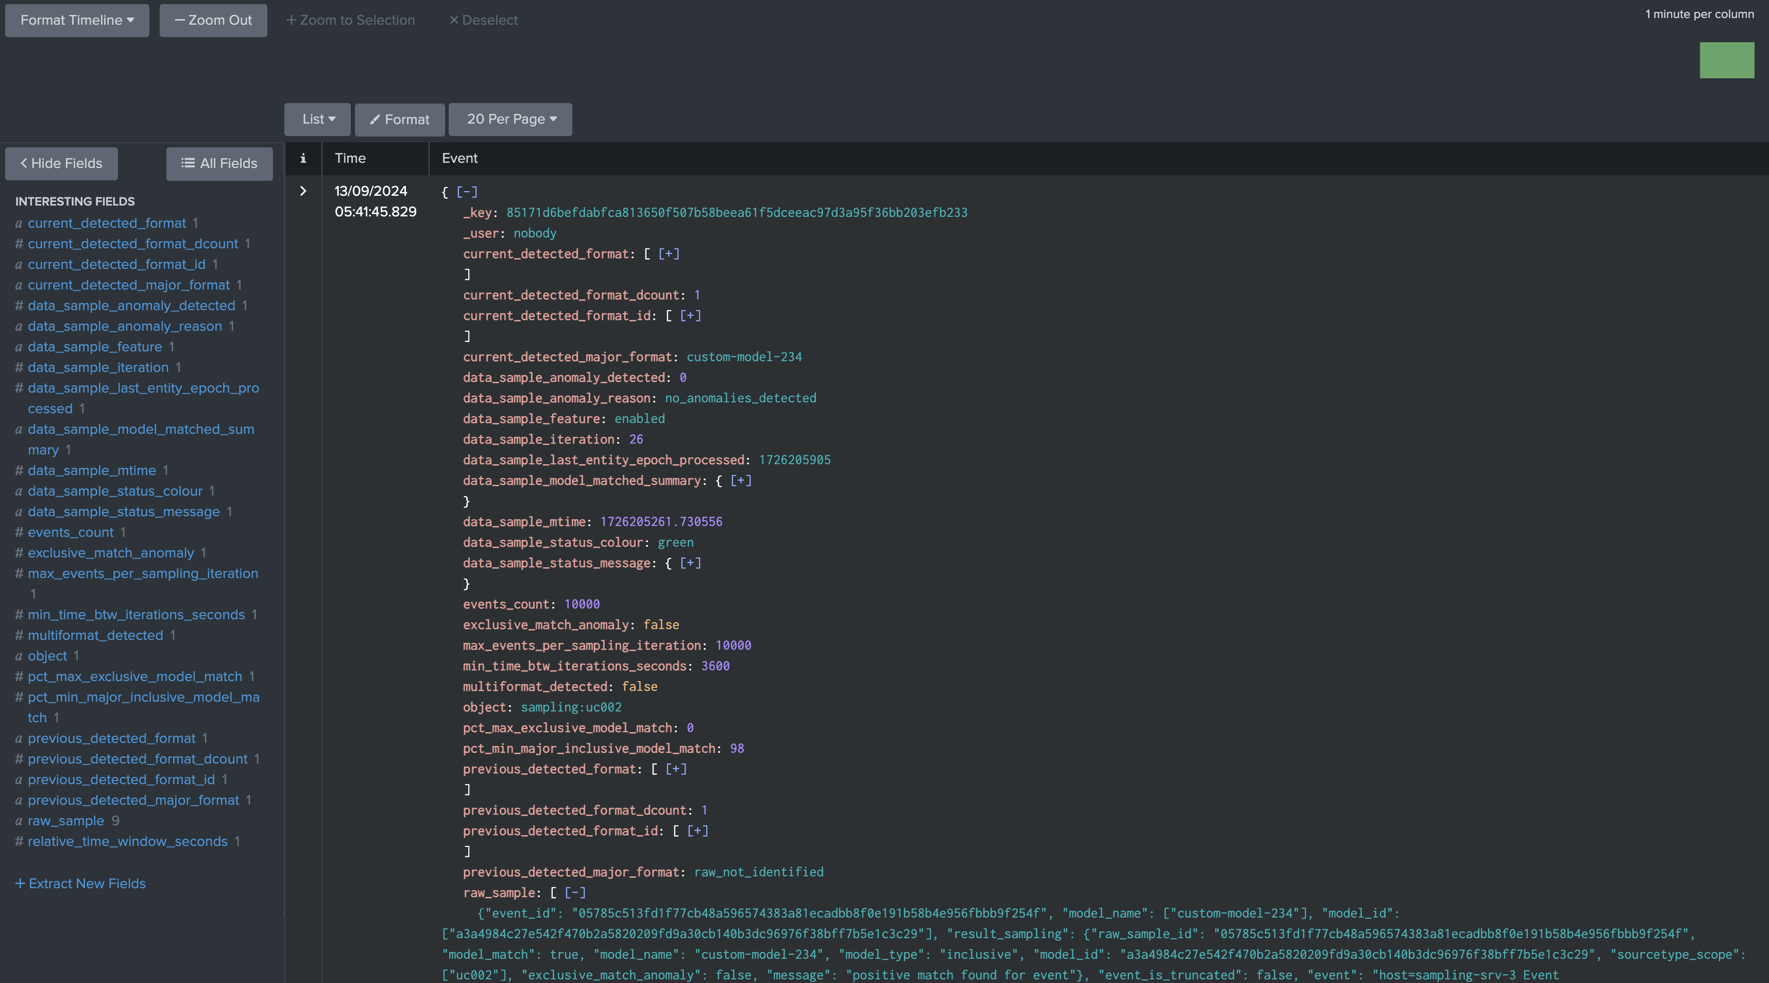Open the Format Timeline dropdown
1769x983 pixels.
point(77,20)
